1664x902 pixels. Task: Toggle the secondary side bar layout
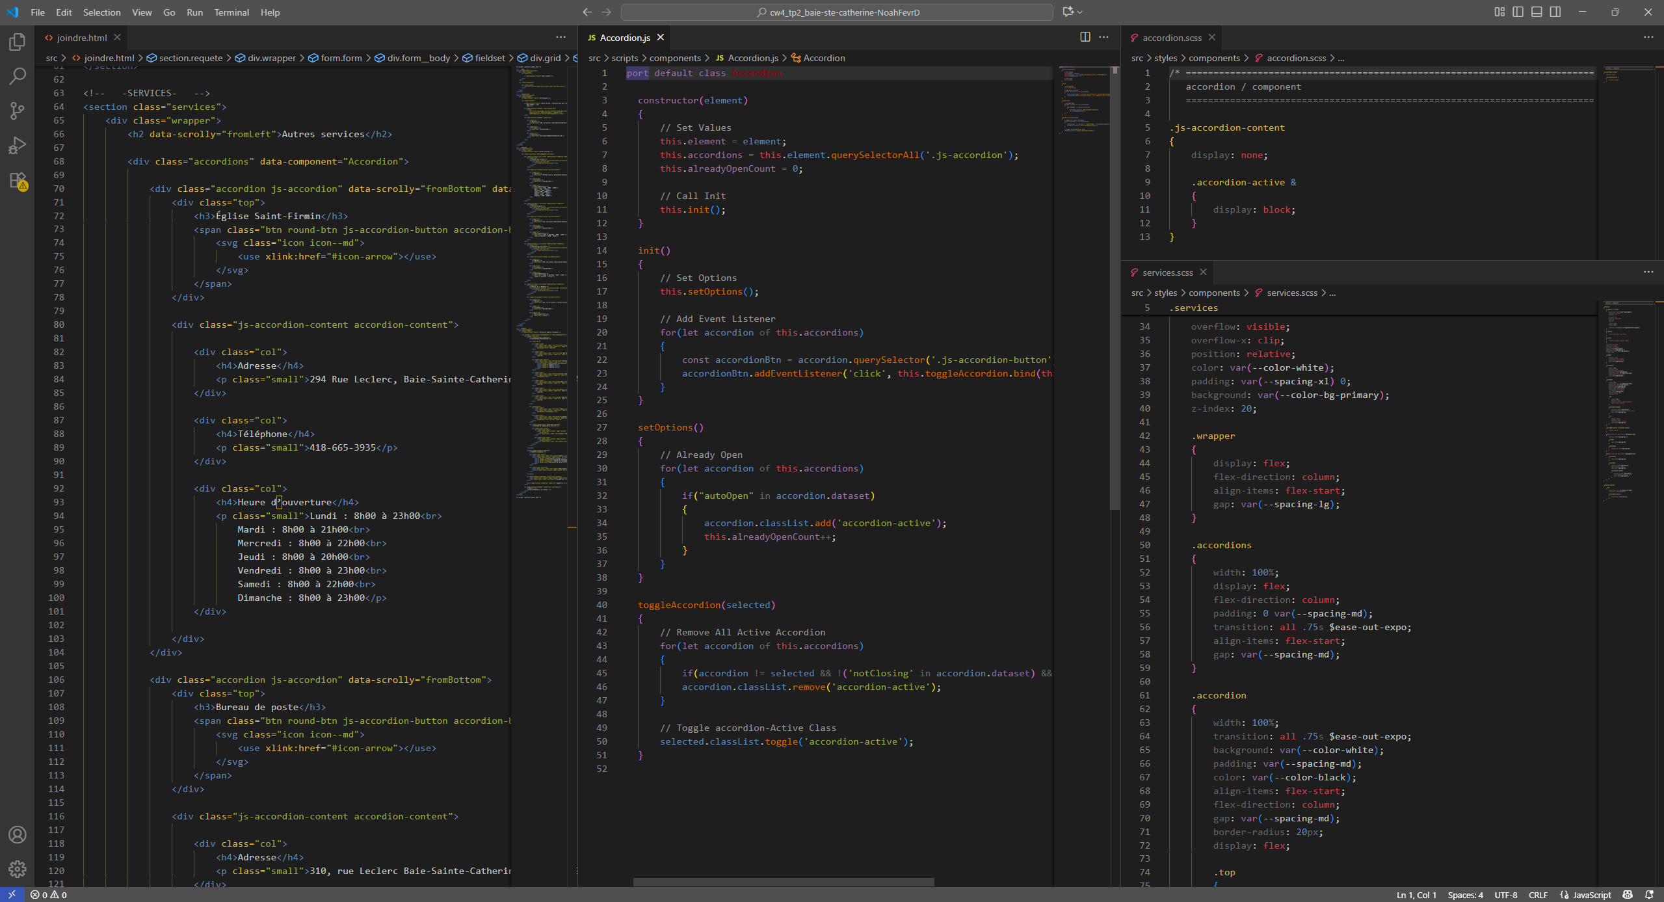[x=1555, y=12]
